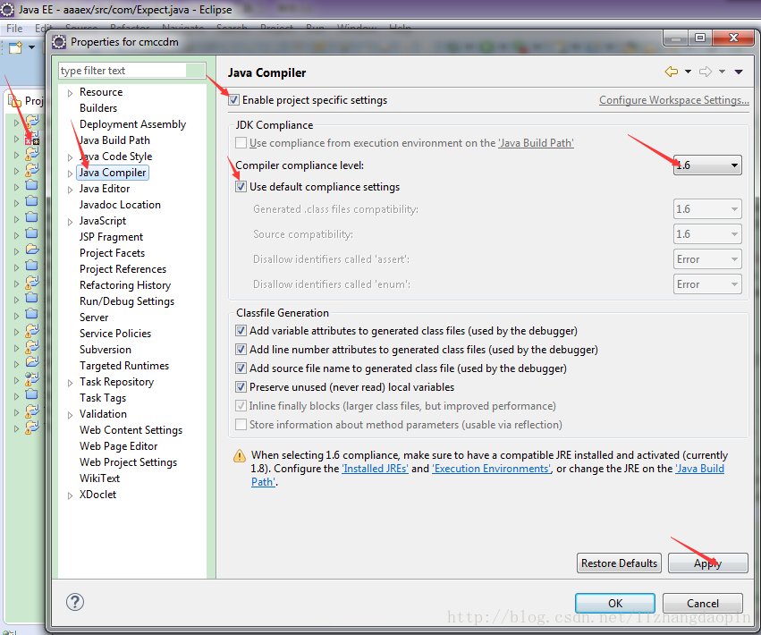Open the Source compatibility dropdown
761x635 pixels.
click(707, 234)
